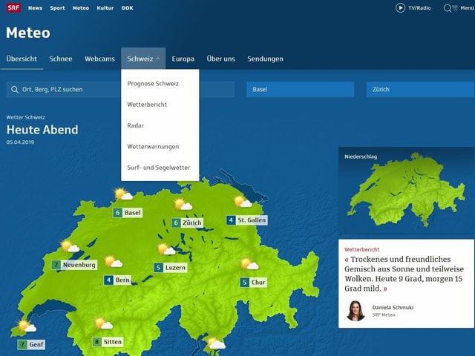Viewport: 475px width, 356px height.
Task: Switch to the Übersicht tab
Action: (22, 59)
